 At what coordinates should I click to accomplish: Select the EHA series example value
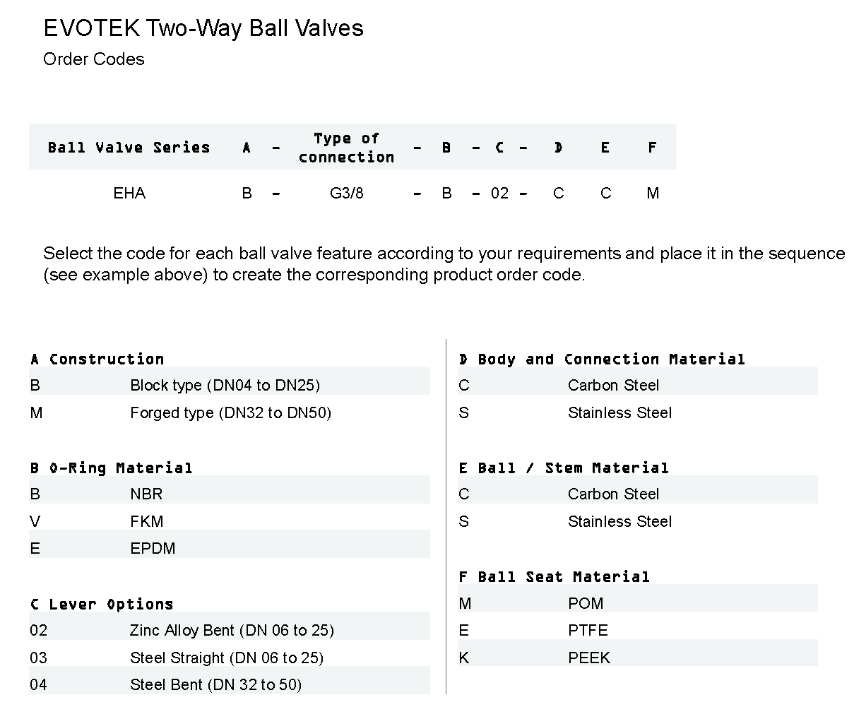[129, 193]
